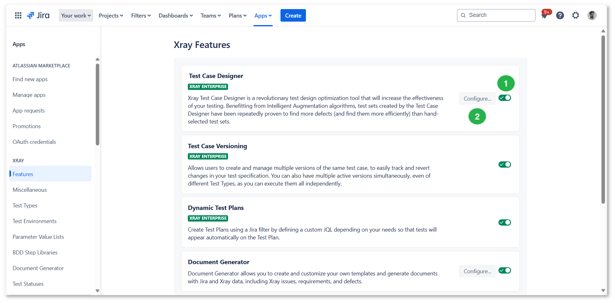615x303 pixels.
Task: Click the Test Case Designer title
Action: (216, 76)
